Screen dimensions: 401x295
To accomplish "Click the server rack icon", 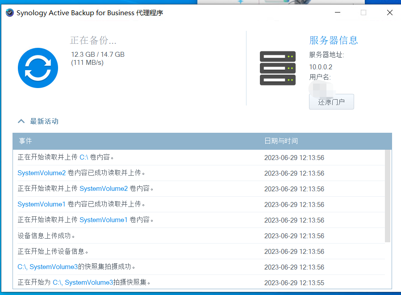I will [x=278, y=68].
